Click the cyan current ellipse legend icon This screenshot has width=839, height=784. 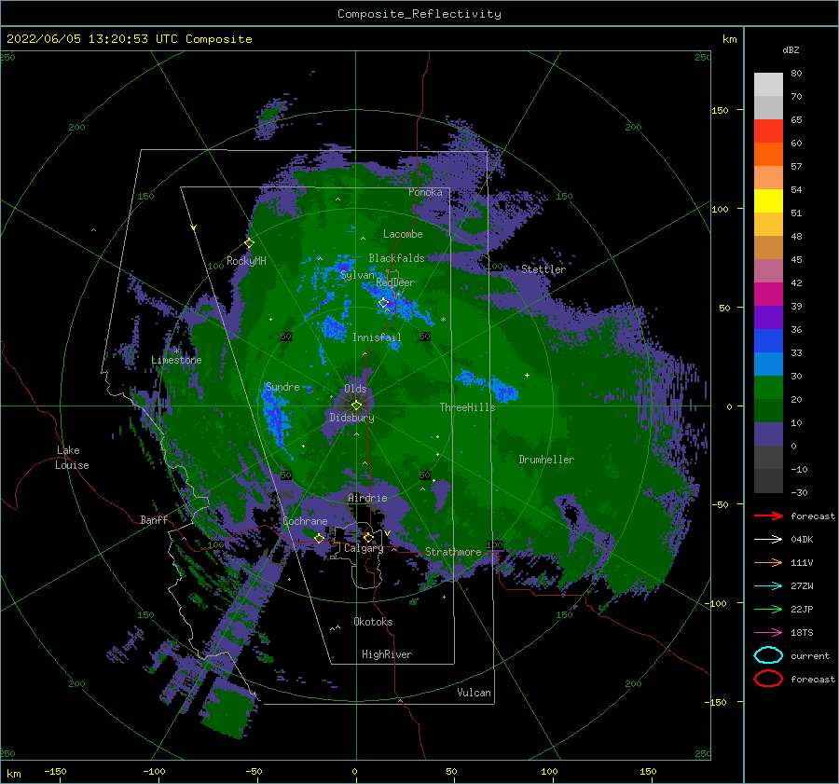768,655
